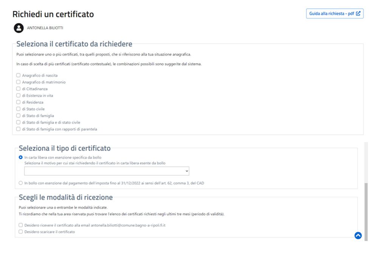
Task: Tick the Desidero scaricare il certificato checkbox
Action: (21, 232)
